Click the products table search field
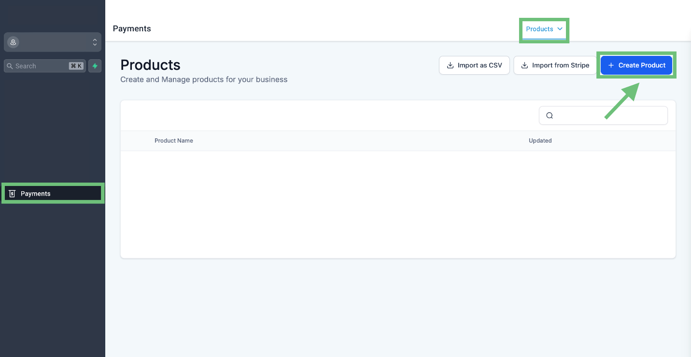The width and height of the screenshot is (691, 357). tap(603, 115)
